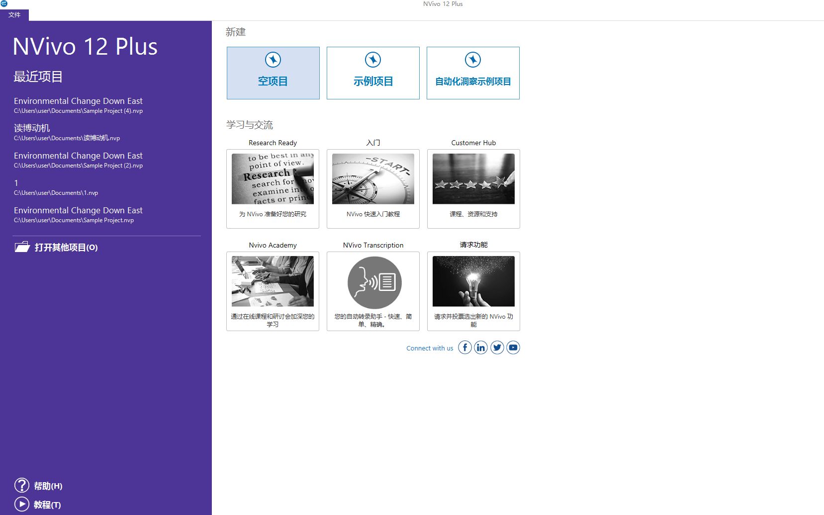824x515 pixels.
Task: Open the Twitter social icon
Action: [497, 347]
